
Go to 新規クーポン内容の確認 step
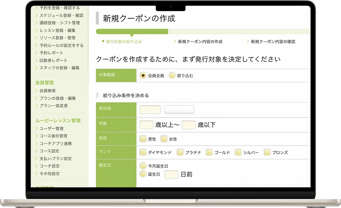273,42
